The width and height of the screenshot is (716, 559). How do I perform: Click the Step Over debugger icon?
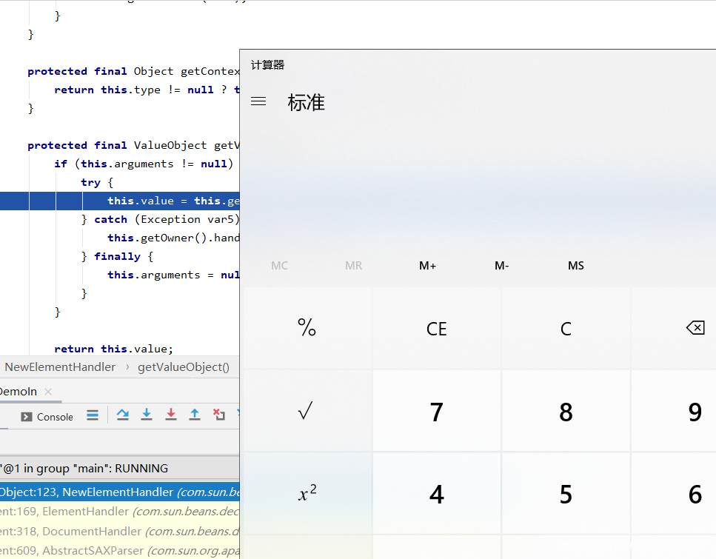click(x=123, y=415)
